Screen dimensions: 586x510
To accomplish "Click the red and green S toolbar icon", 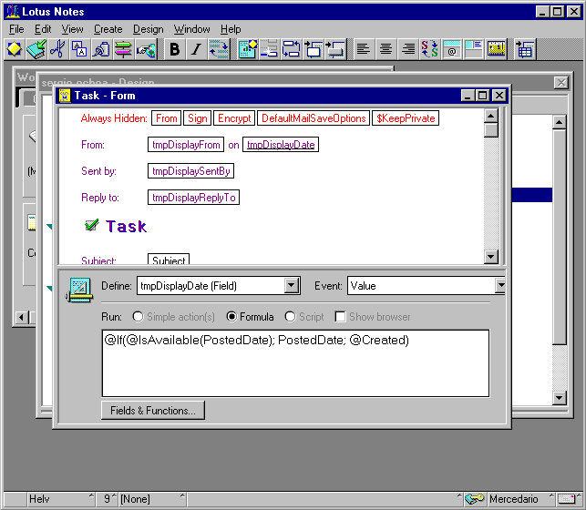I will pos(429,49).
